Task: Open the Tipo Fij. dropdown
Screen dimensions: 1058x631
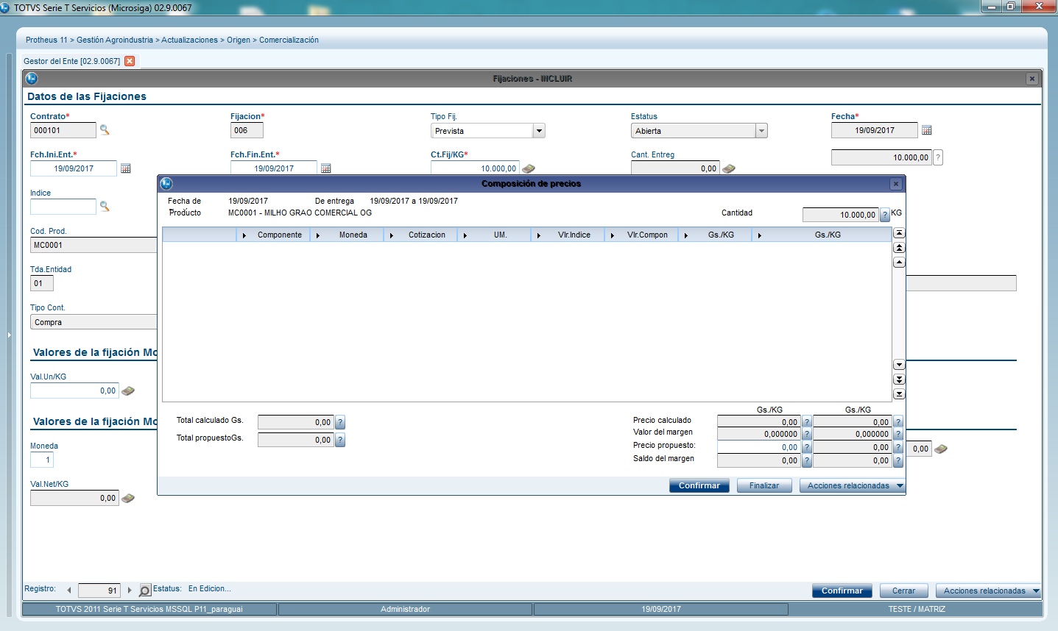Action: point(539,131)
